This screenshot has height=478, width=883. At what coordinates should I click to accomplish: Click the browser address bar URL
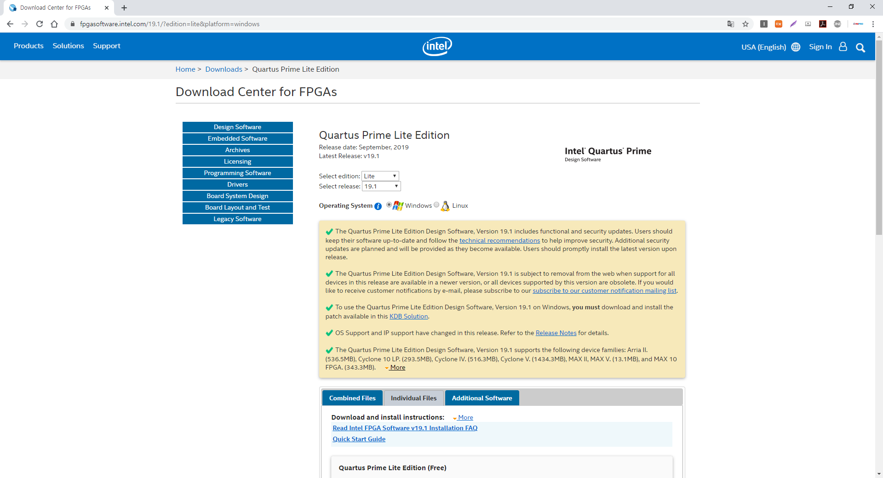[x=170, y=24]
